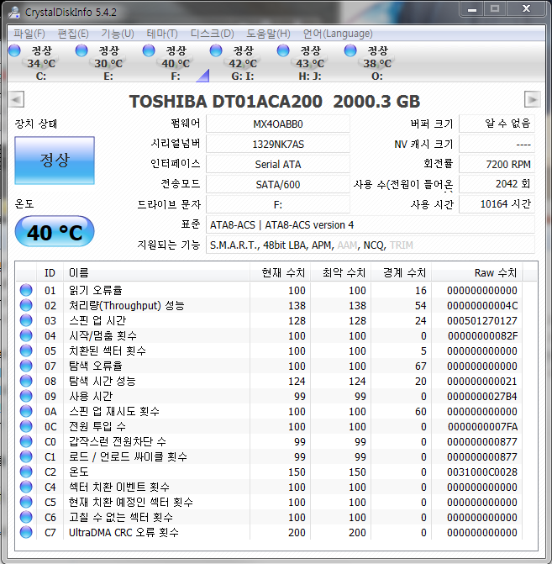Open the 기능(U) menu
552x564 pixels.
click(x=117, y=34)
